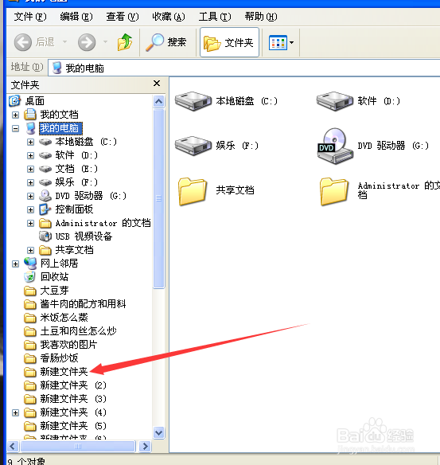Open the 查看(V) menu

pos(123,17)
